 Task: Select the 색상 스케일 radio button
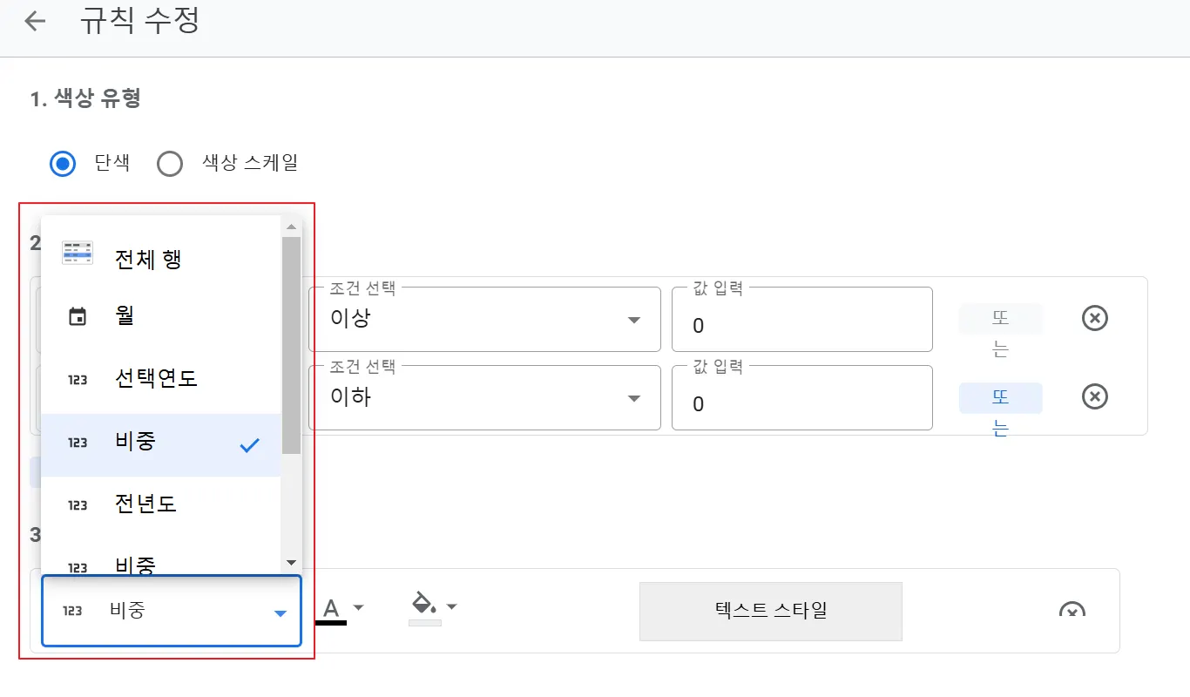pos(170,164)
